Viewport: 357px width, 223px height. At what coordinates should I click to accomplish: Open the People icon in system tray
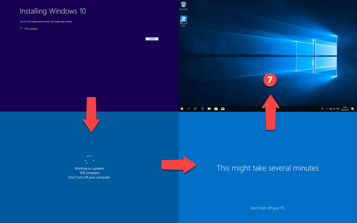coord(322,109)
